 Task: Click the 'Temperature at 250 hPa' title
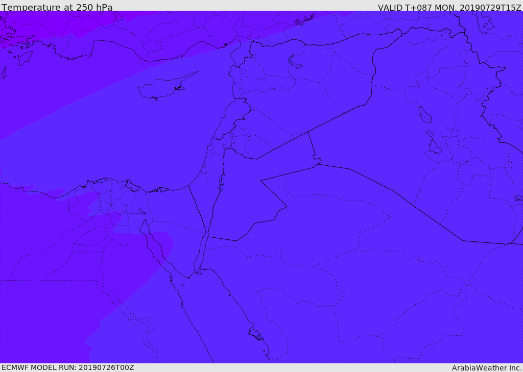[57, 7]
